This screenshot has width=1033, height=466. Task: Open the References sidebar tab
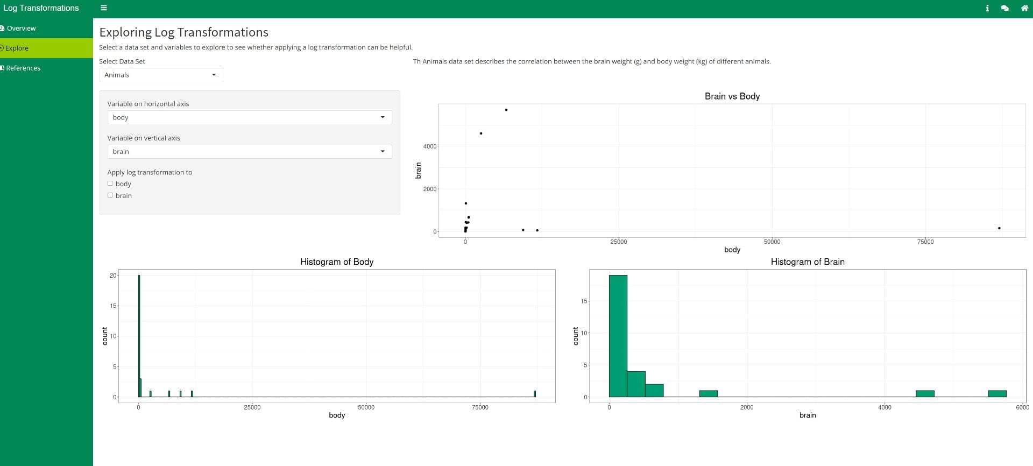click(46, 68)
